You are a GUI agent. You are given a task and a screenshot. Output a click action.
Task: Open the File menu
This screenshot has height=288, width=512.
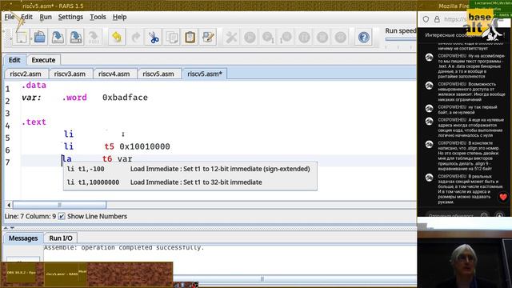(x=9, y=17)
